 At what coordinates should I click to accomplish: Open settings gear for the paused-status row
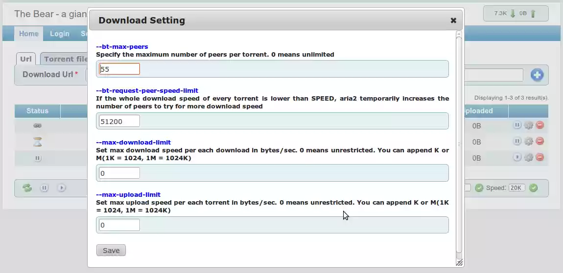529,158
